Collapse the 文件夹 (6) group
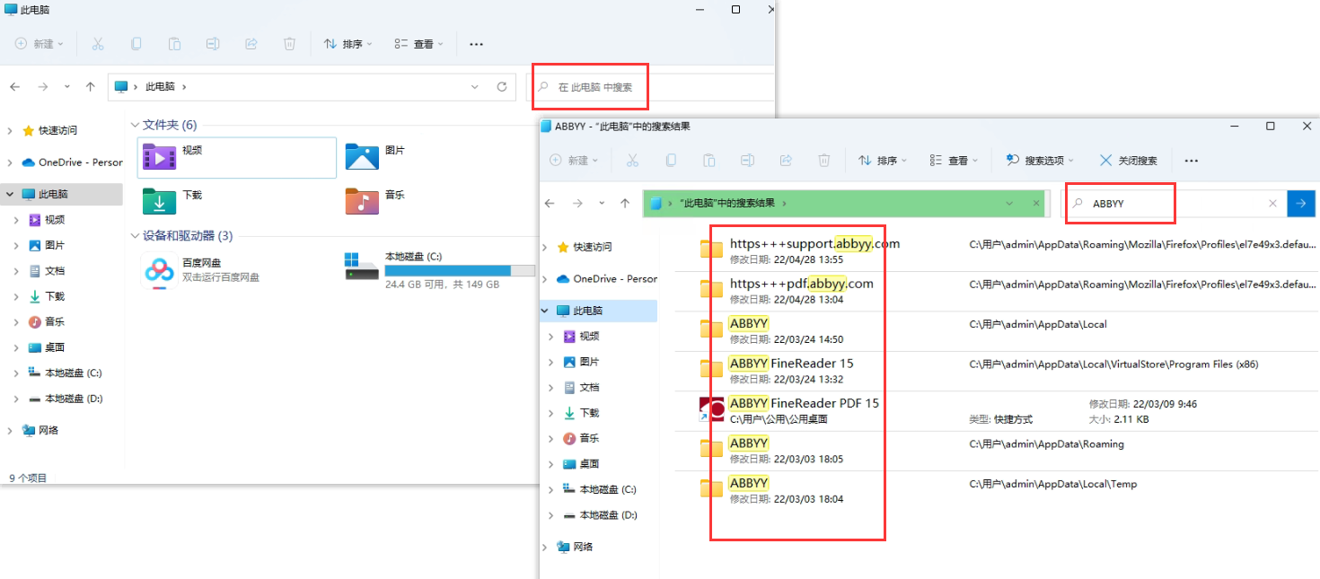Screen dimensions: 1320x579 (x=135, y=125)
